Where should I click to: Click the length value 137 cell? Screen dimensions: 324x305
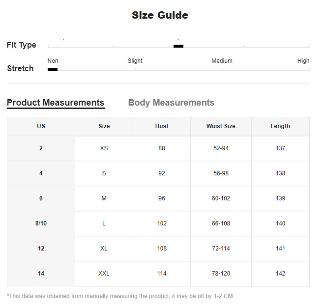tap(280, 148)
